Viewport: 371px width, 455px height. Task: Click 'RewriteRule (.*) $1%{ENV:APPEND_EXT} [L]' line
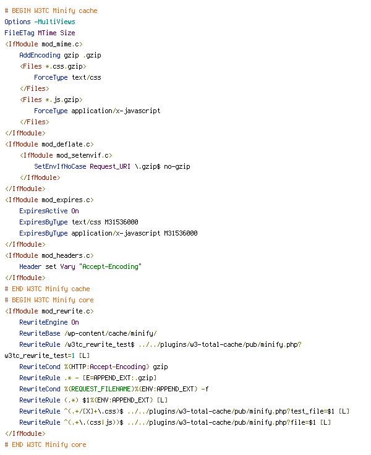coord(93,400)
